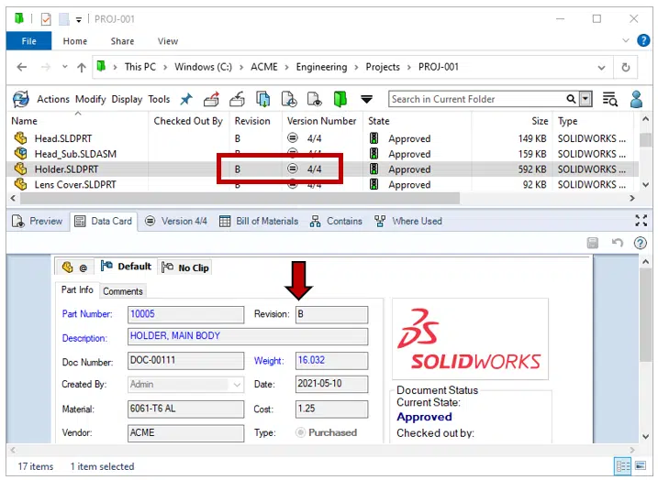The width and height of the screenshot is (658, 480).
Task: Open the search tool list icon
Action: pos(609,99)
